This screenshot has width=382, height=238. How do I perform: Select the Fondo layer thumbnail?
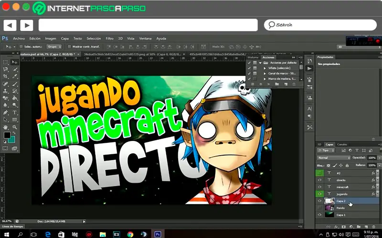(329, 208)
